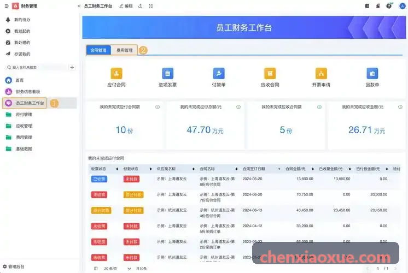Click the blue 已收票 status tag

point(99,179)
